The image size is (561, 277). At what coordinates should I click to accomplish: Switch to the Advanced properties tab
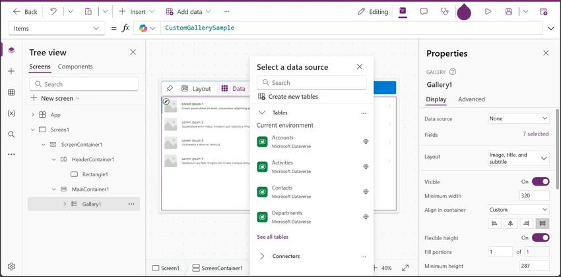click(471, 99)
